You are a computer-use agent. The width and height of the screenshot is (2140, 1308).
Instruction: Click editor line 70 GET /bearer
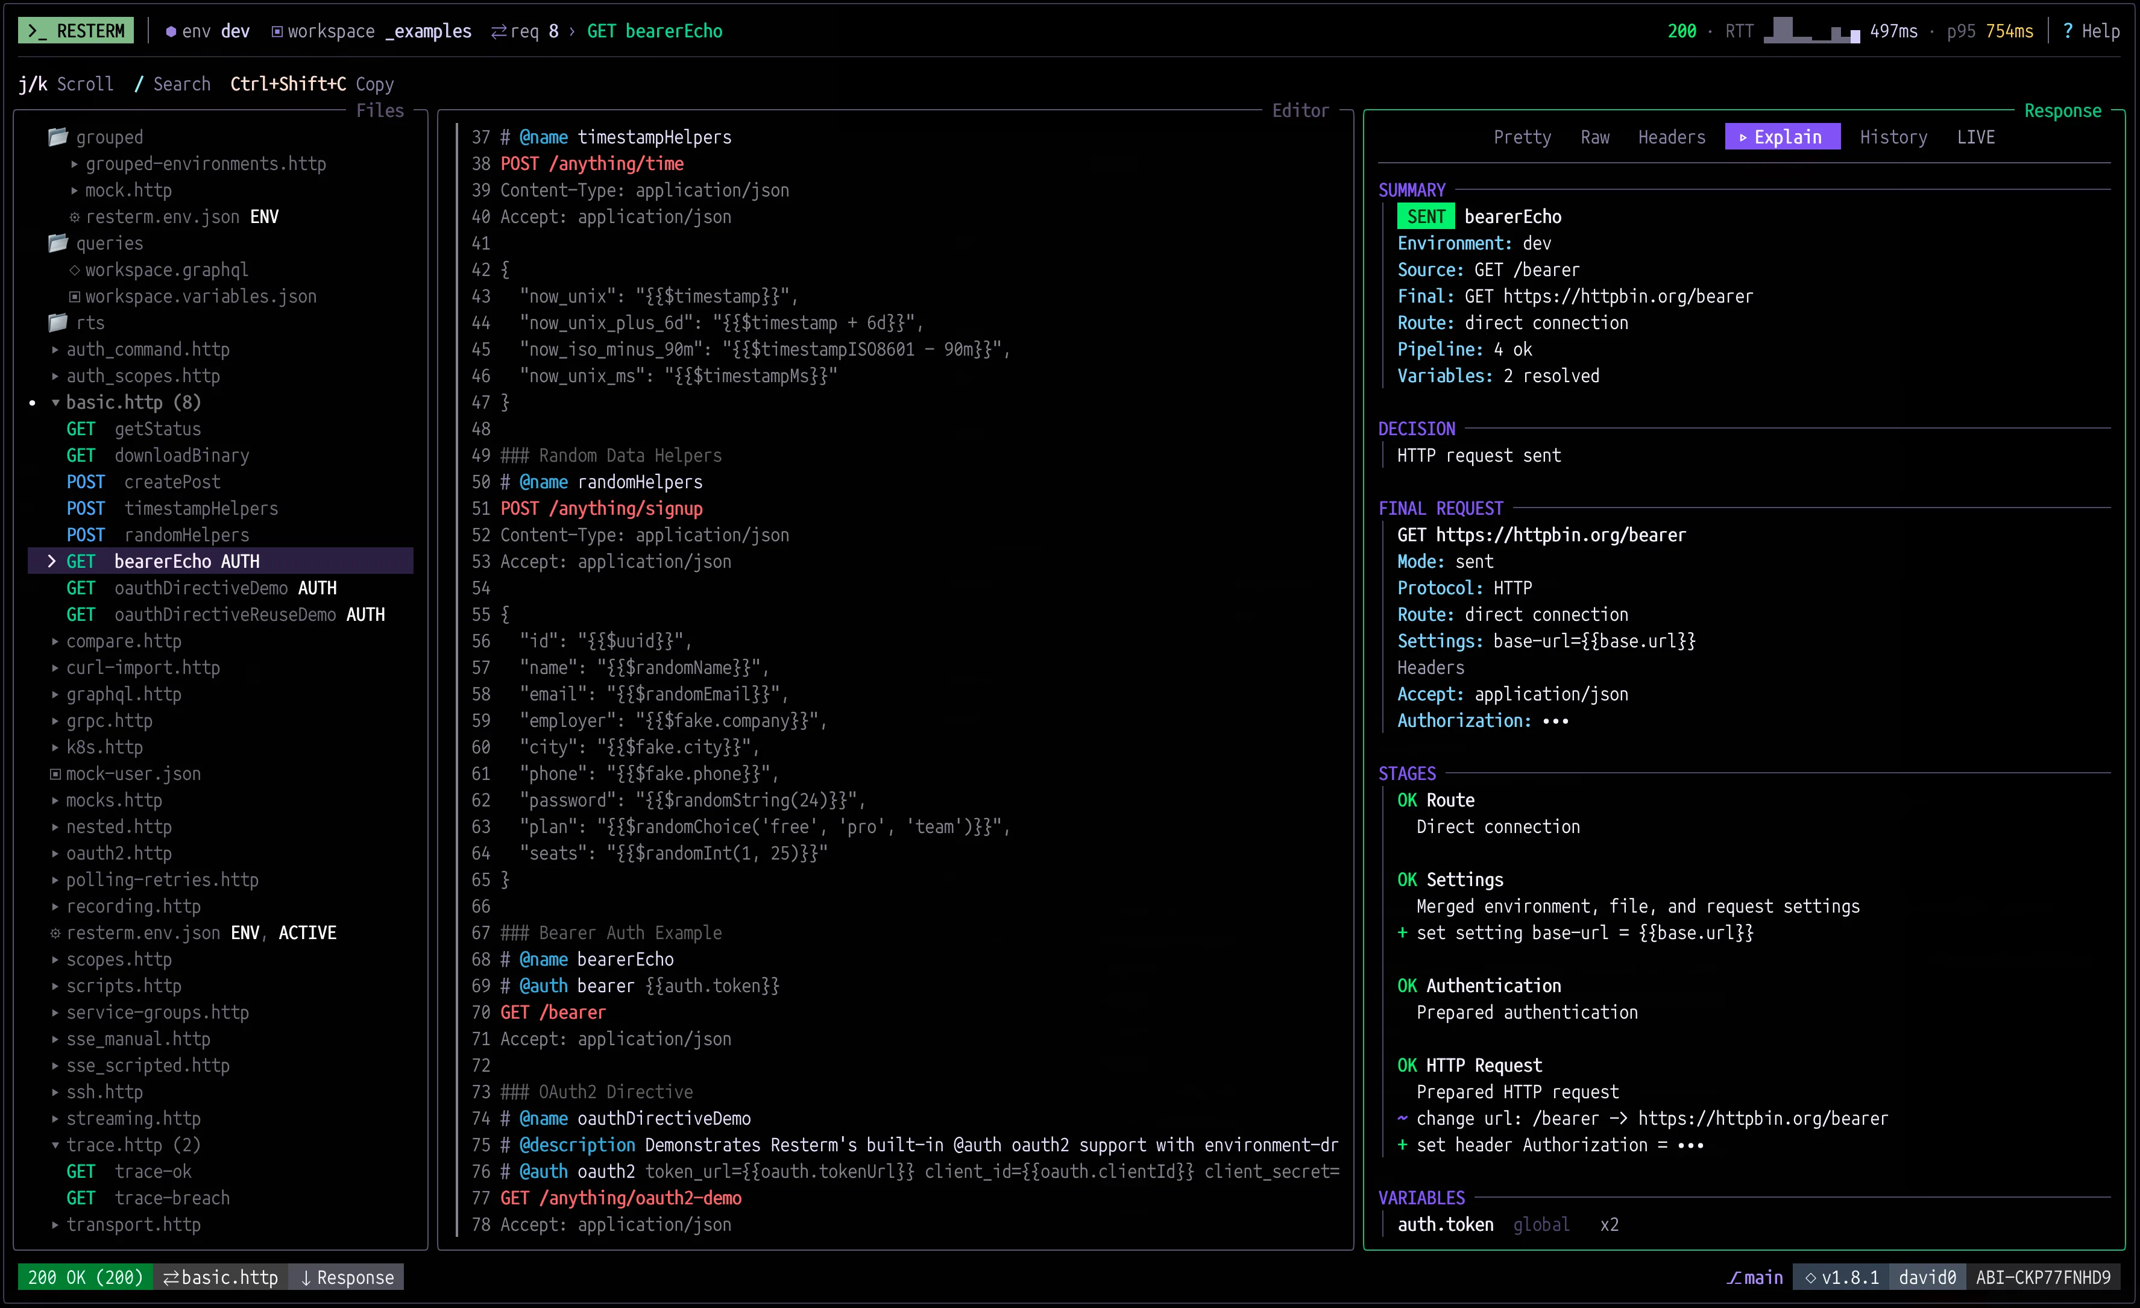coord(553,1013)
